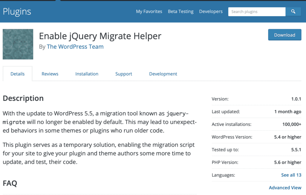Click the plugin's teal pattern icon
The height and width of the screenshot is (195, 306).
(18, 44)
